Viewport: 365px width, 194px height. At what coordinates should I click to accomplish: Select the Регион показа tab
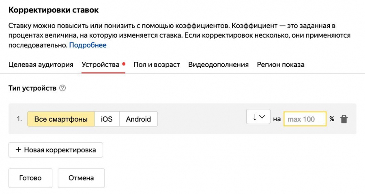pyautogui.click(x=281, y=65)
